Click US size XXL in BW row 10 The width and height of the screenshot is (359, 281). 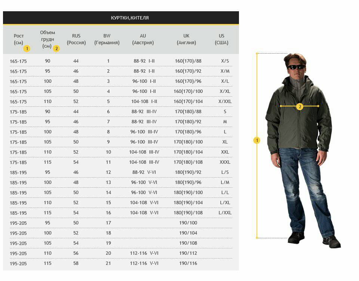[225, 152]
